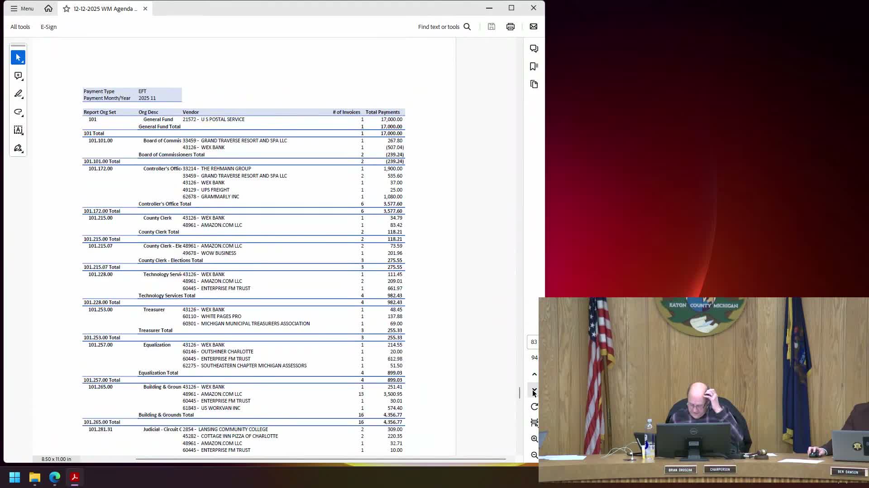
Task: Star the 12-12-2025 WM Agenda tab
Action: pyautogui.click(x=67, y=9)
